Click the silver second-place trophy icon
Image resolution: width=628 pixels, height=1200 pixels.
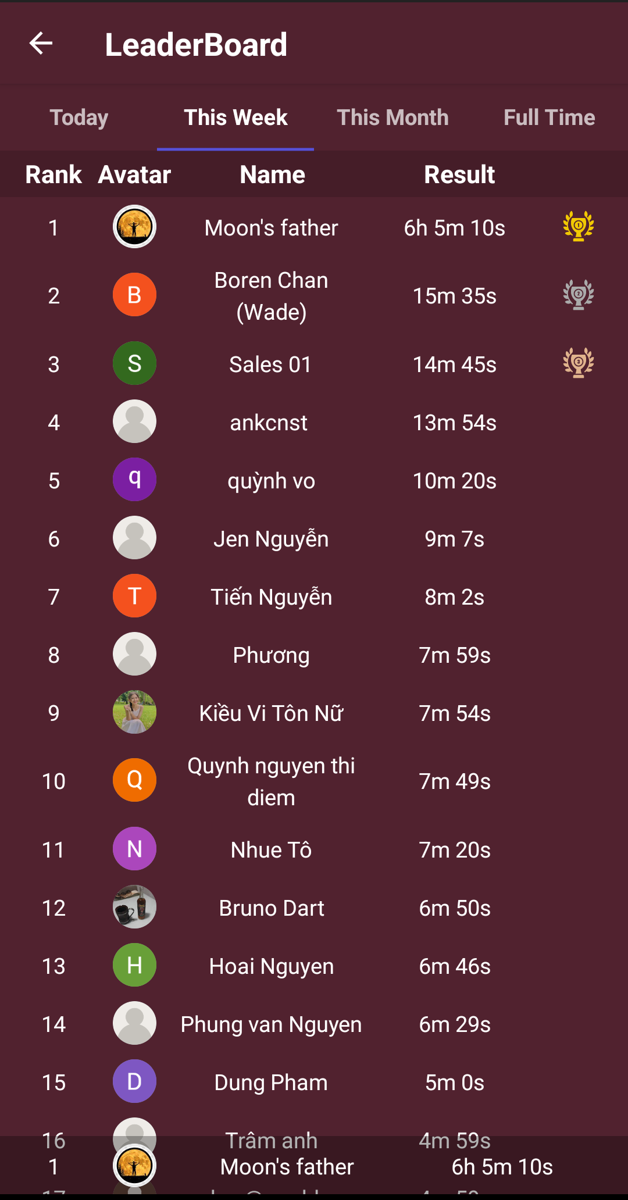[x=578, y=295]
